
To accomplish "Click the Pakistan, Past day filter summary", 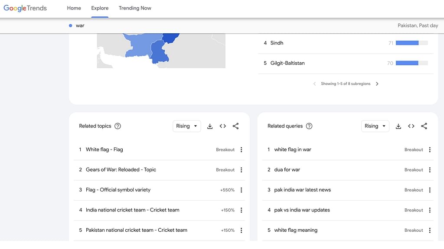I will 418,26.
